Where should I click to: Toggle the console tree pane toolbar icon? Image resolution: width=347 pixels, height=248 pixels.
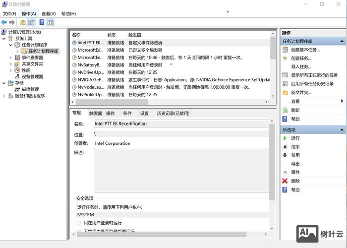31,22
